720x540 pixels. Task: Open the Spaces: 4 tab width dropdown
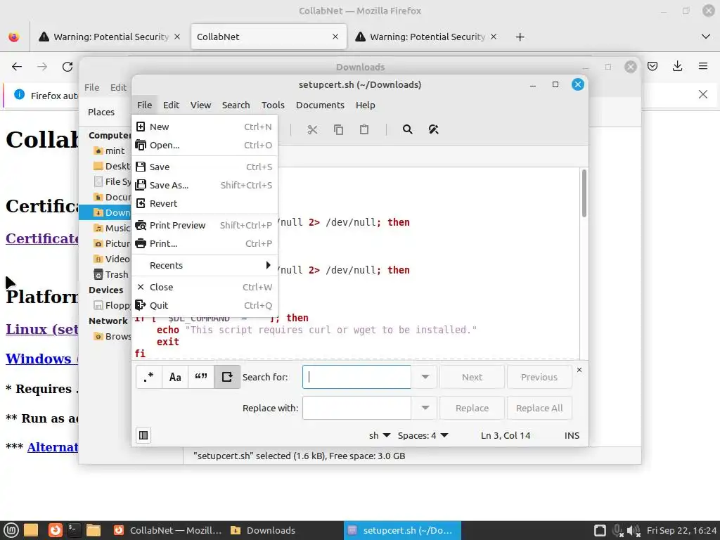click(423, 435)
